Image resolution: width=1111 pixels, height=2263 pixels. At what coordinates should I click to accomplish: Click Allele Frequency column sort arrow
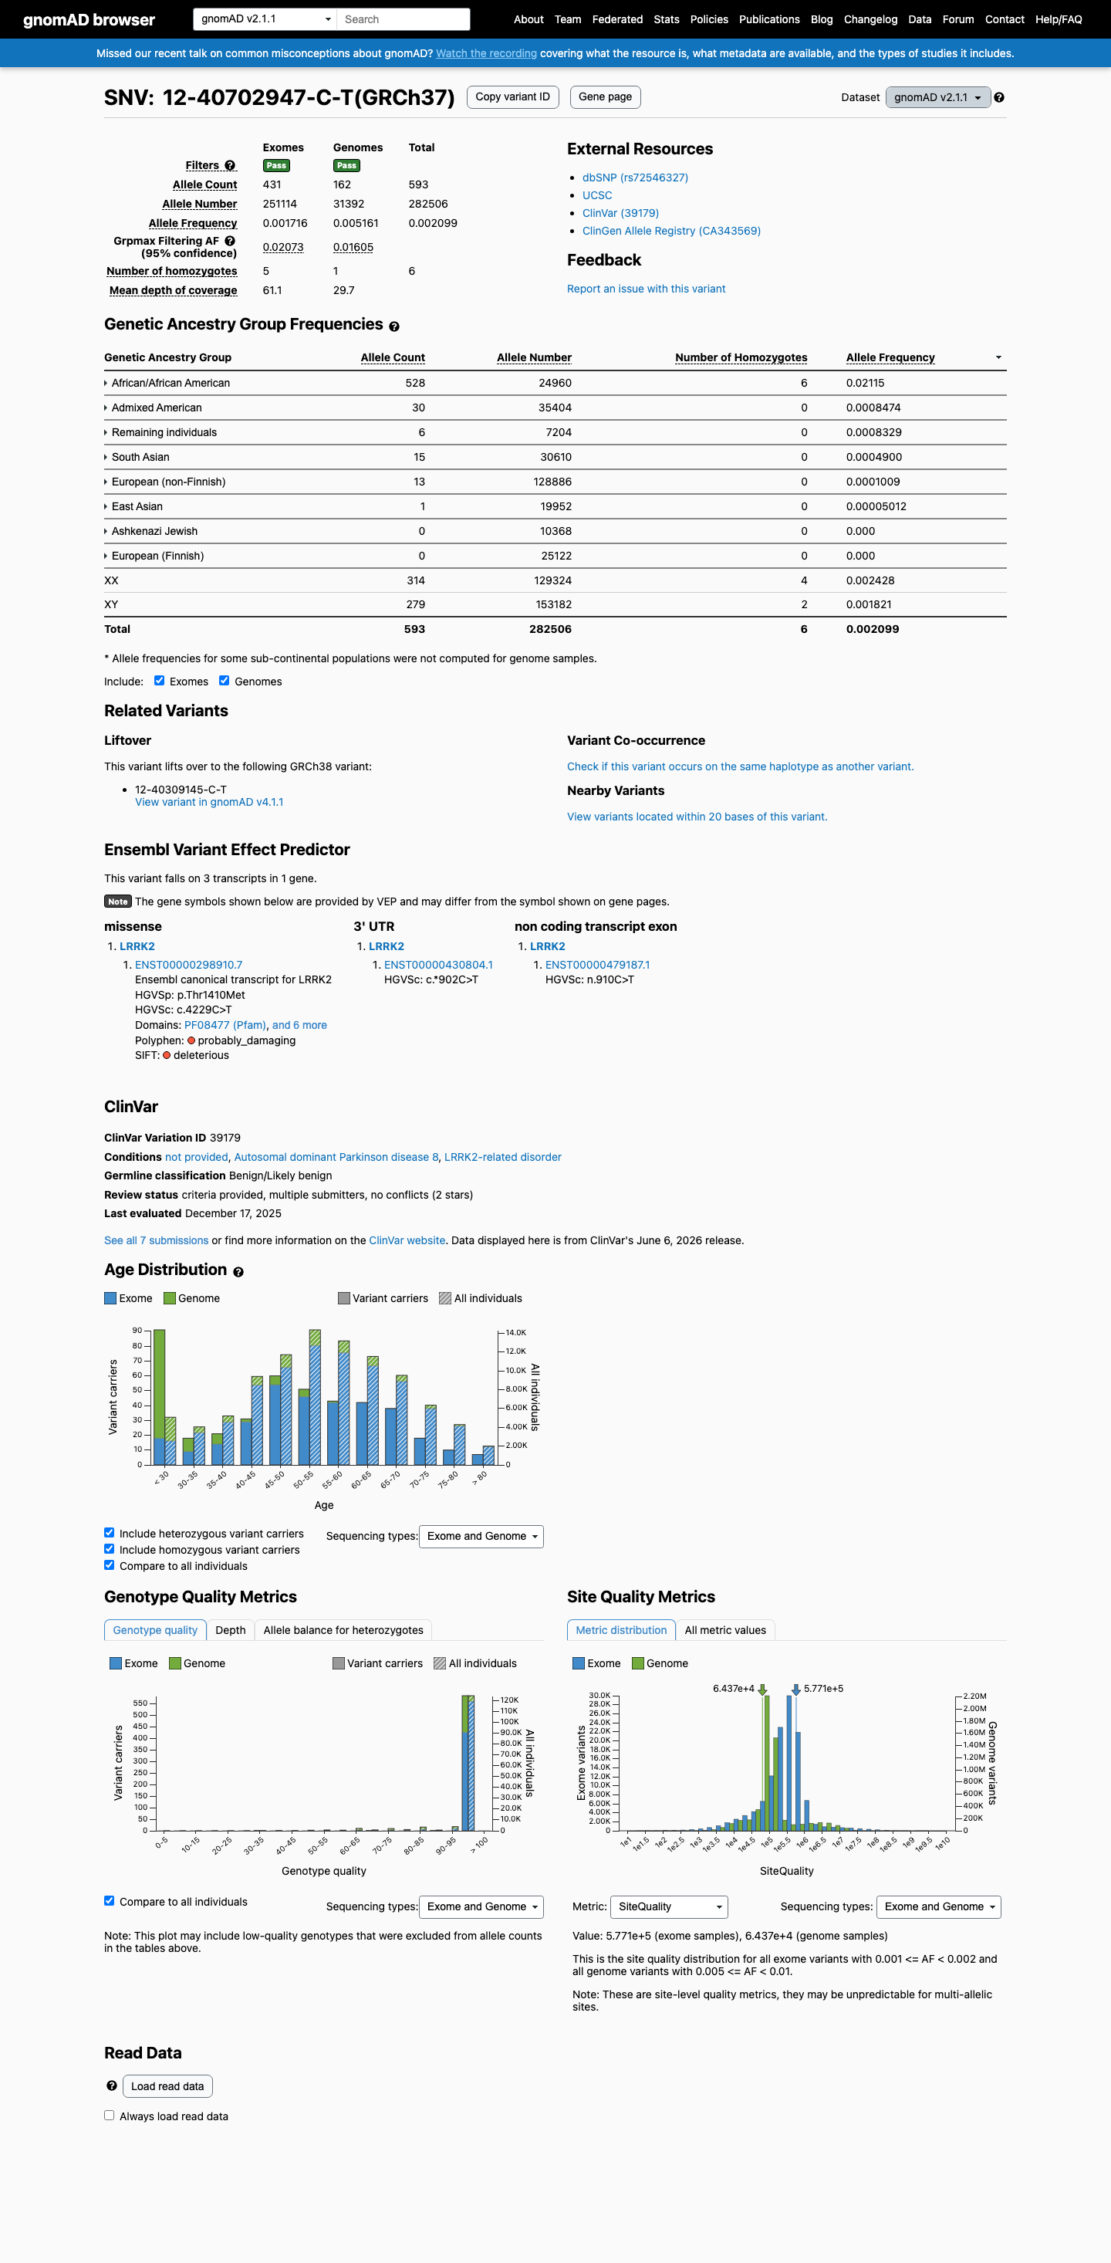click(x=998, y=357)
